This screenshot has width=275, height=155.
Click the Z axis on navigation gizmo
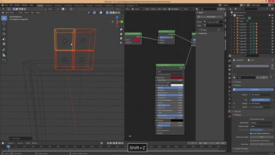[x=117, y=17]
